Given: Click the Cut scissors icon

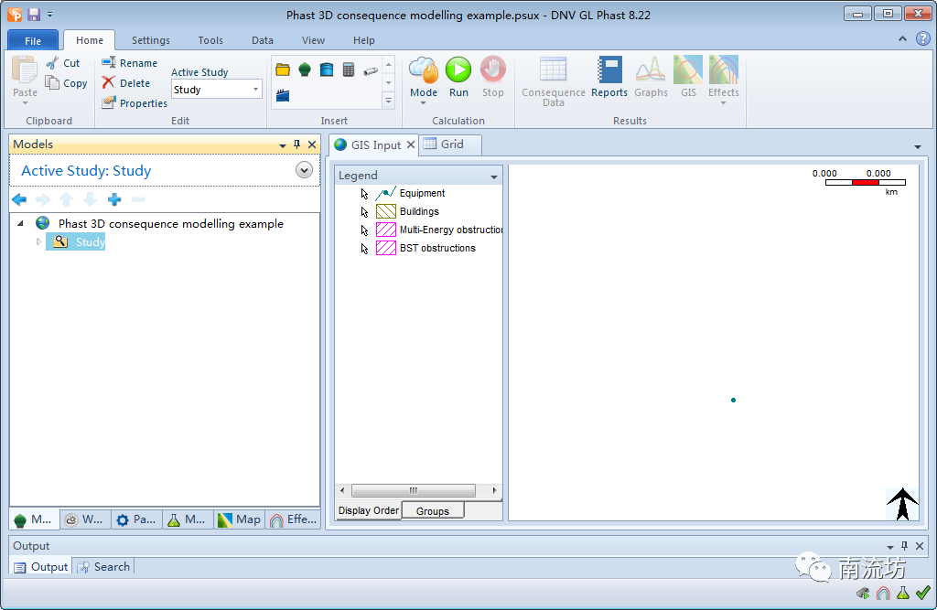Looking at the screenshot, I should tap(53, 63).
